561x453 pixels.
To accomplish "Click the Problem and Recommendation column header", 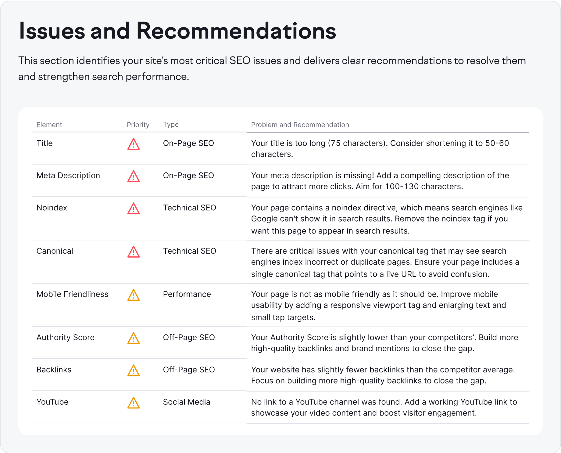I will [x=300, y=125].
